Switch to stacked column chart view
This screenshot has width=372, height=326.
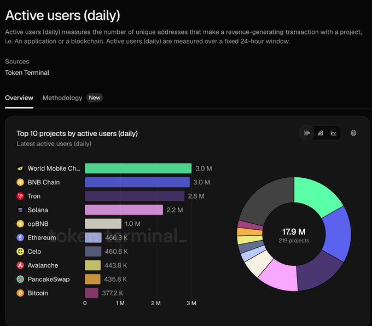(x=320, y=133)
